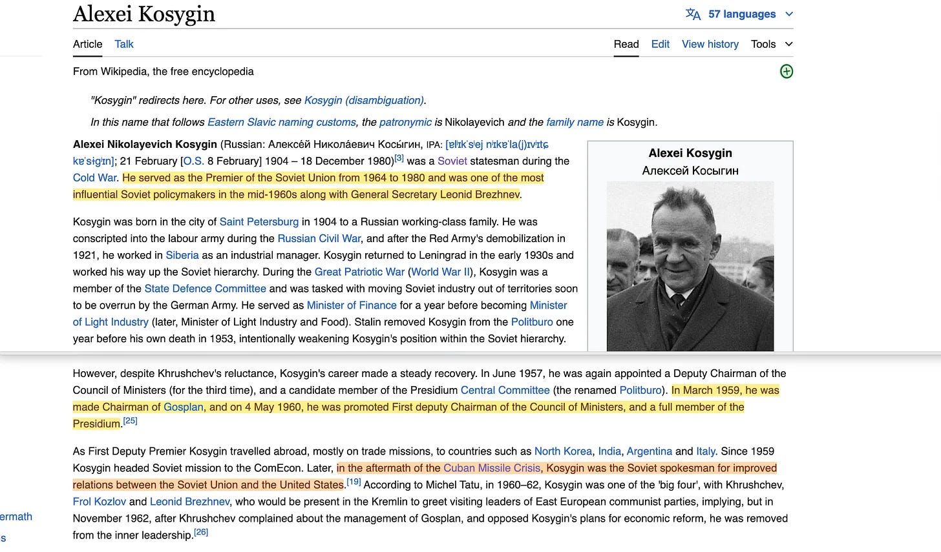Image resolution: width=941 pixels, height=552 pixels.
Task: Click the infobox Russian name Алексей Косыгин
Action: coord(690,170)
